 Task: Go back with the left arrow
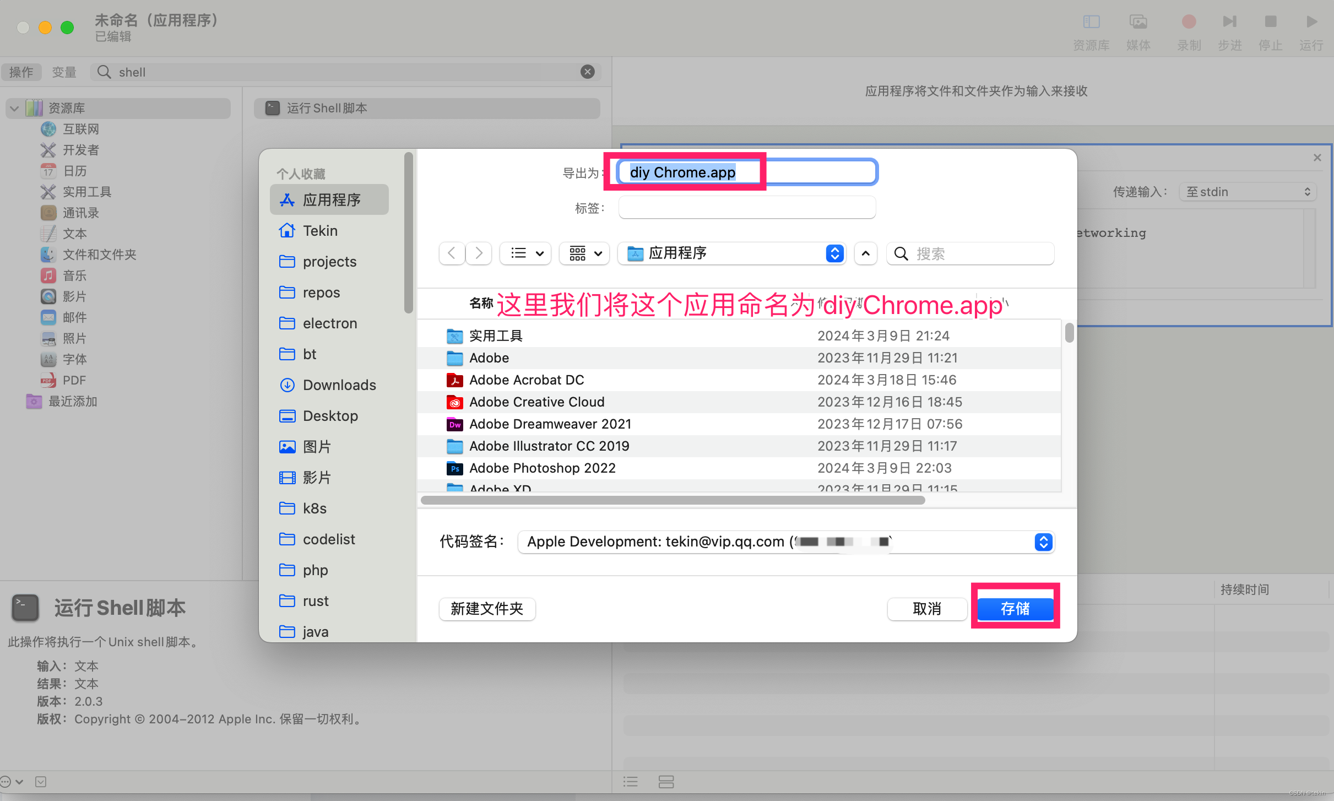pos(452,253)
